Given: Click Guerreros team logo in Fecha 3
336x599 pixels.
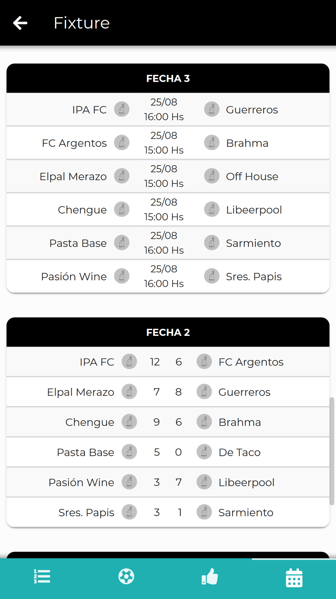Looking at the screenshot, I should (x=212, y=109).
